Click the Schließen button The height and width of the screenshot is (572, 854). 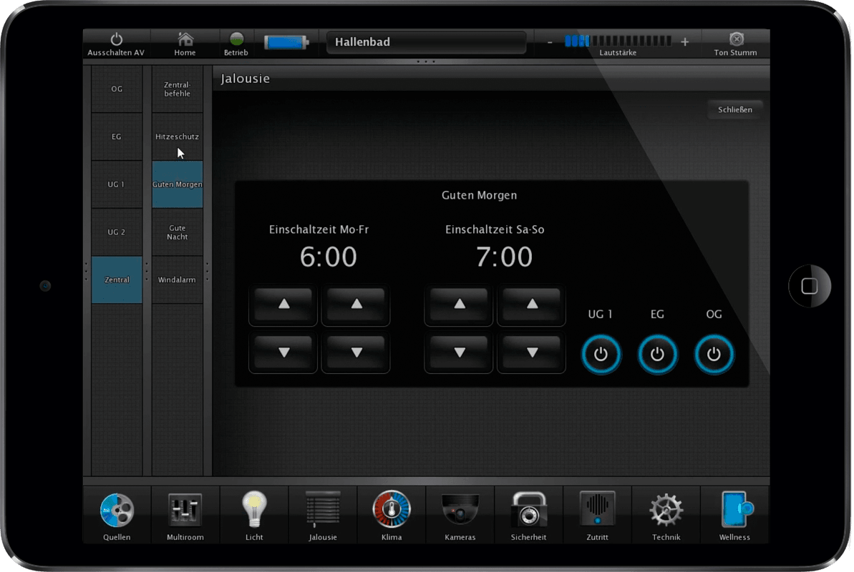click(734, 110)
